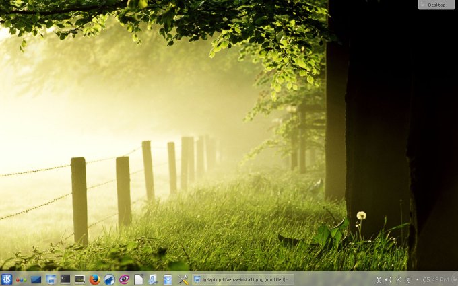Open the wrench and screwdriver settings icon

tap(183, 279)
